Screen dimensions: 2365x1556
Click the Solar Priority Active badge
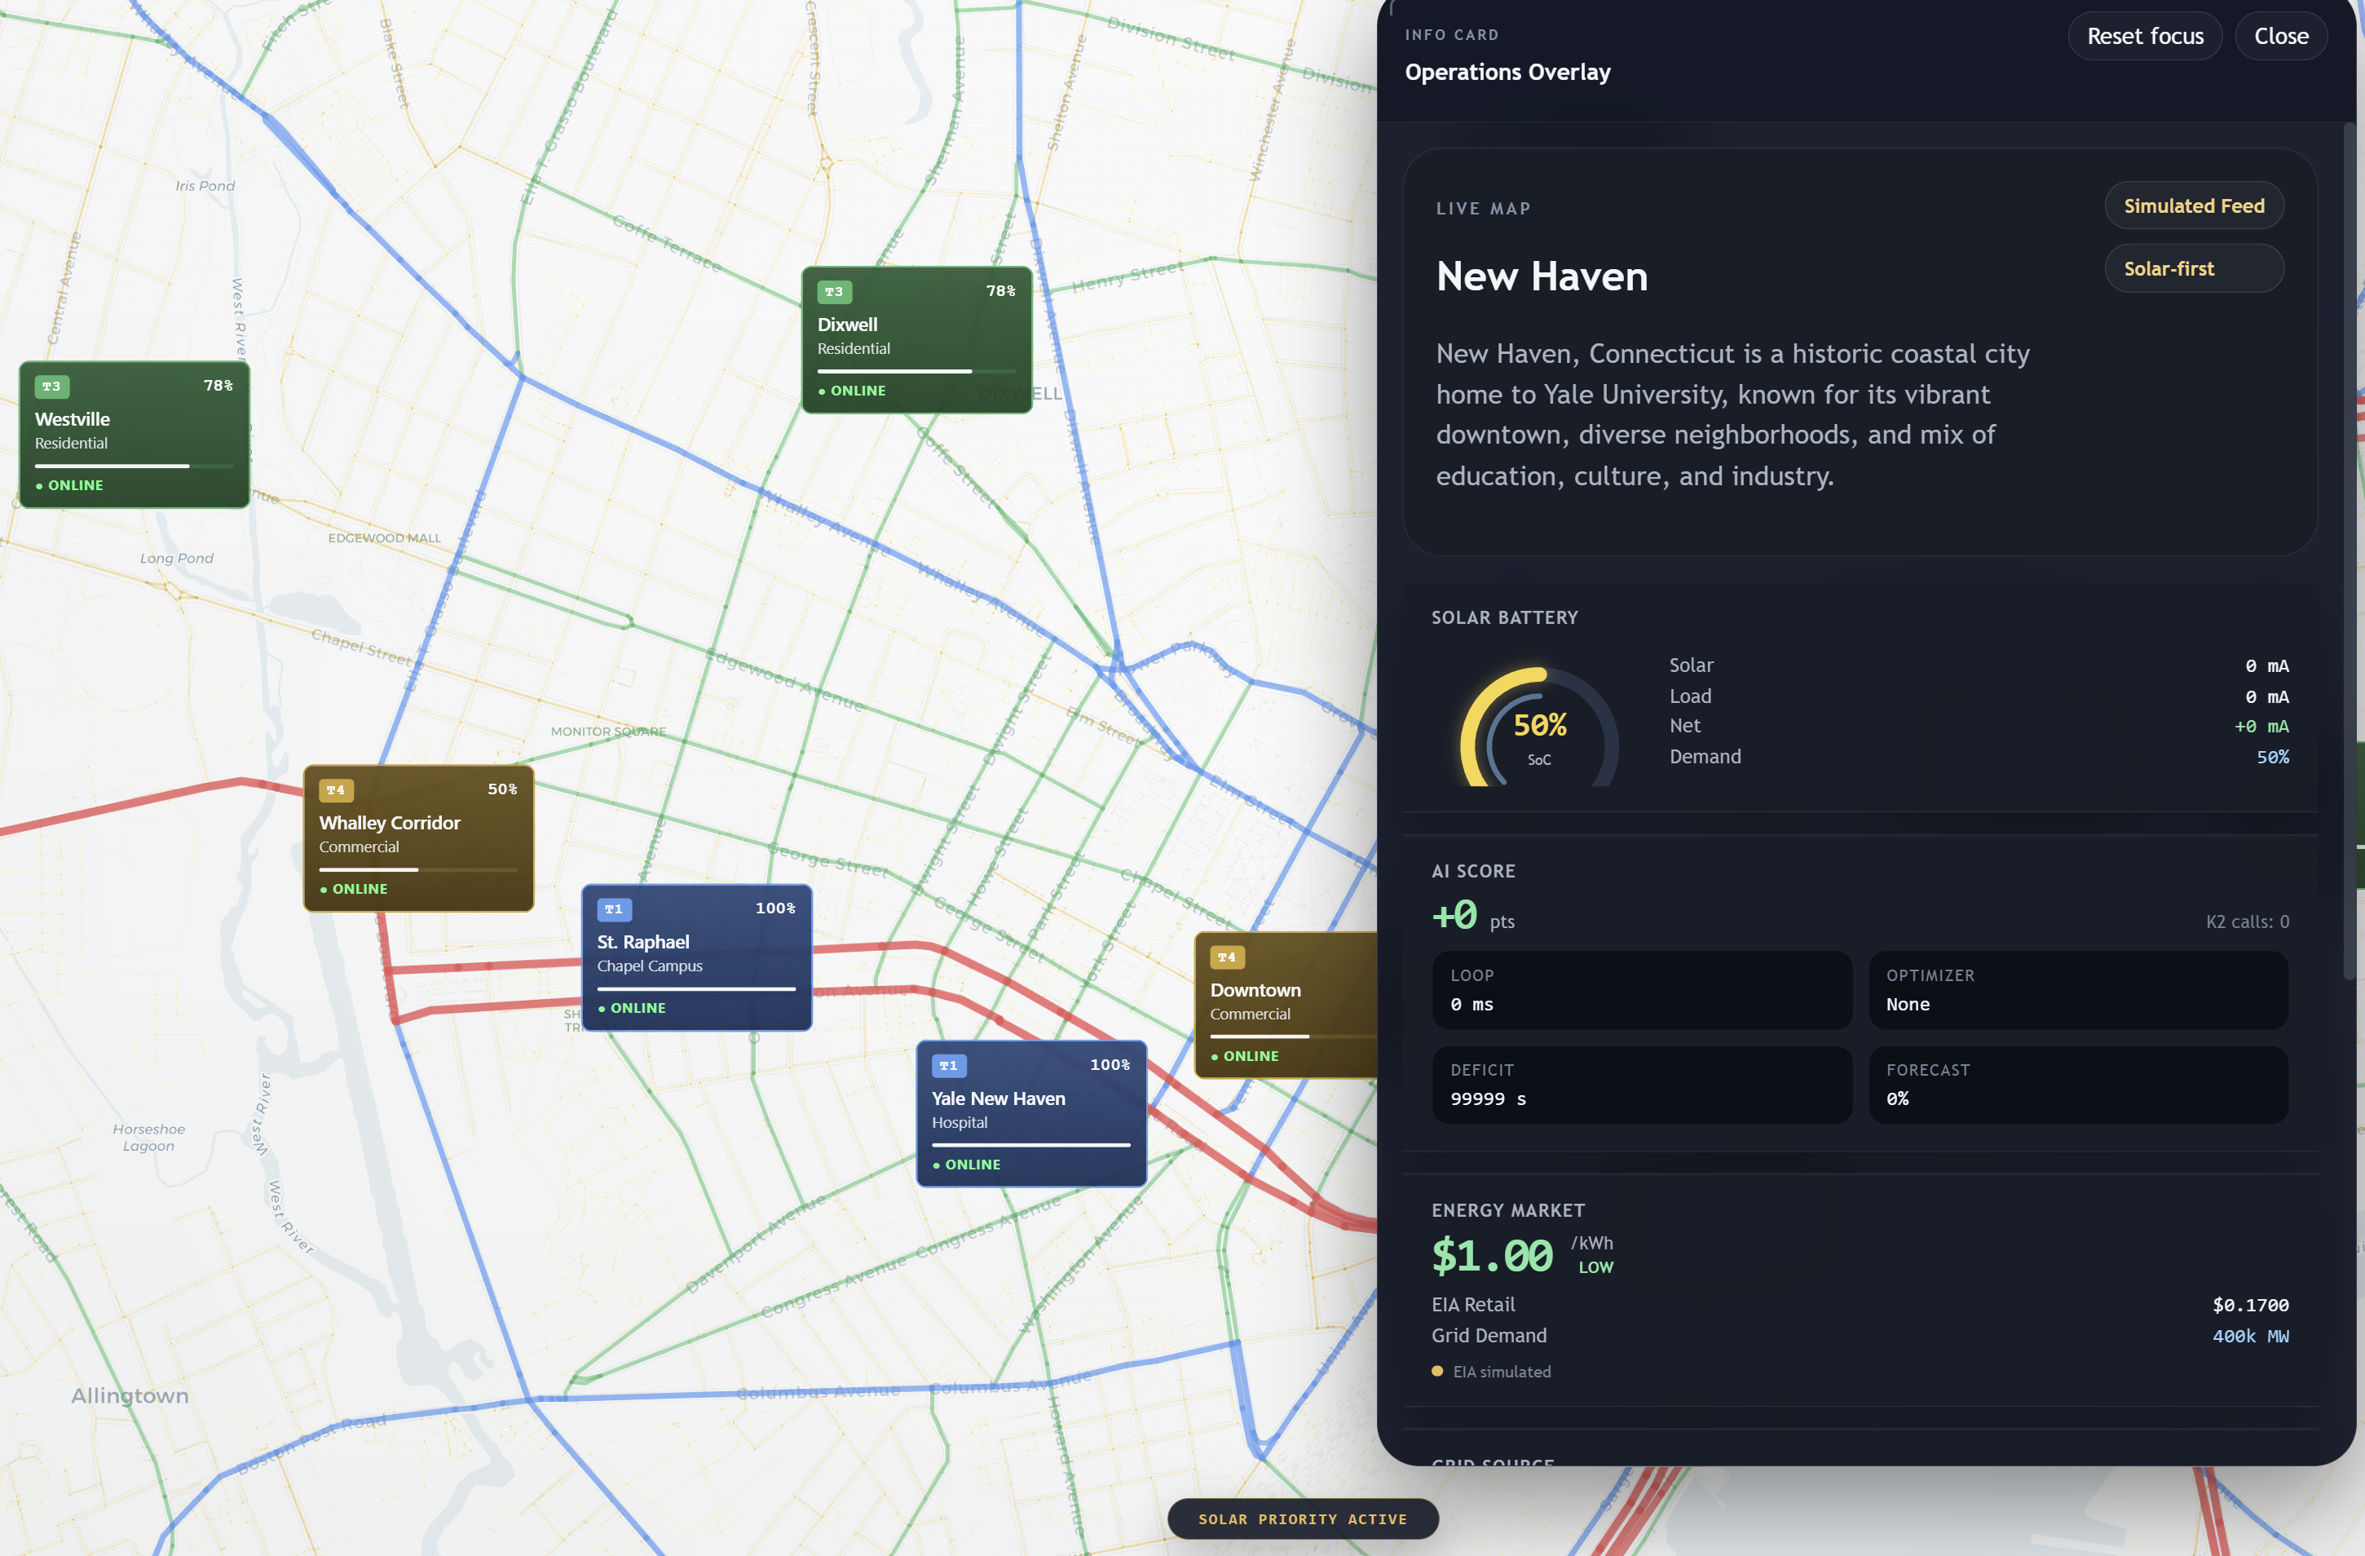click(x=1302, y=1518)
